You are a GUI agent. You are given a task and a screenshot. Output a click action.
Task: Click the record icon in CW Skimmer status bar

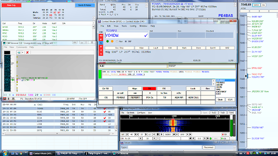point(5,99)
